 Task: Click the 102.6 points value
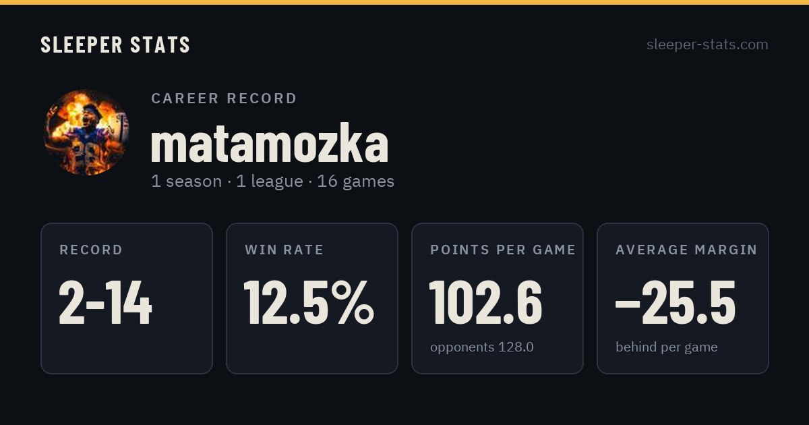click(x=486, y=303)
